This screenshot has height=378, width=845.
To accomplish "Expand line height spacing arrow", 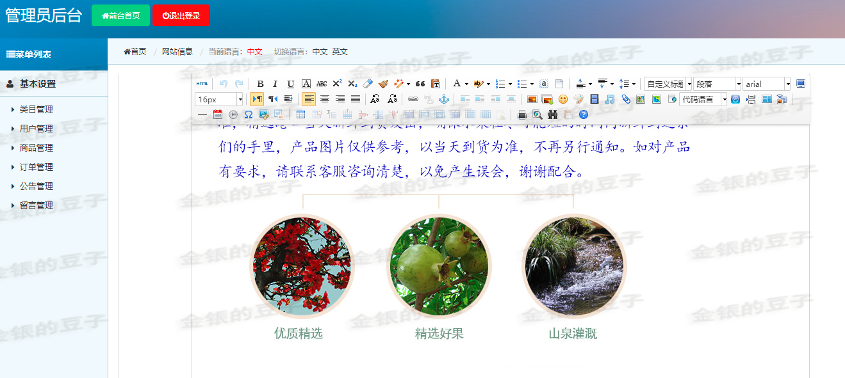I will [634, 84].
